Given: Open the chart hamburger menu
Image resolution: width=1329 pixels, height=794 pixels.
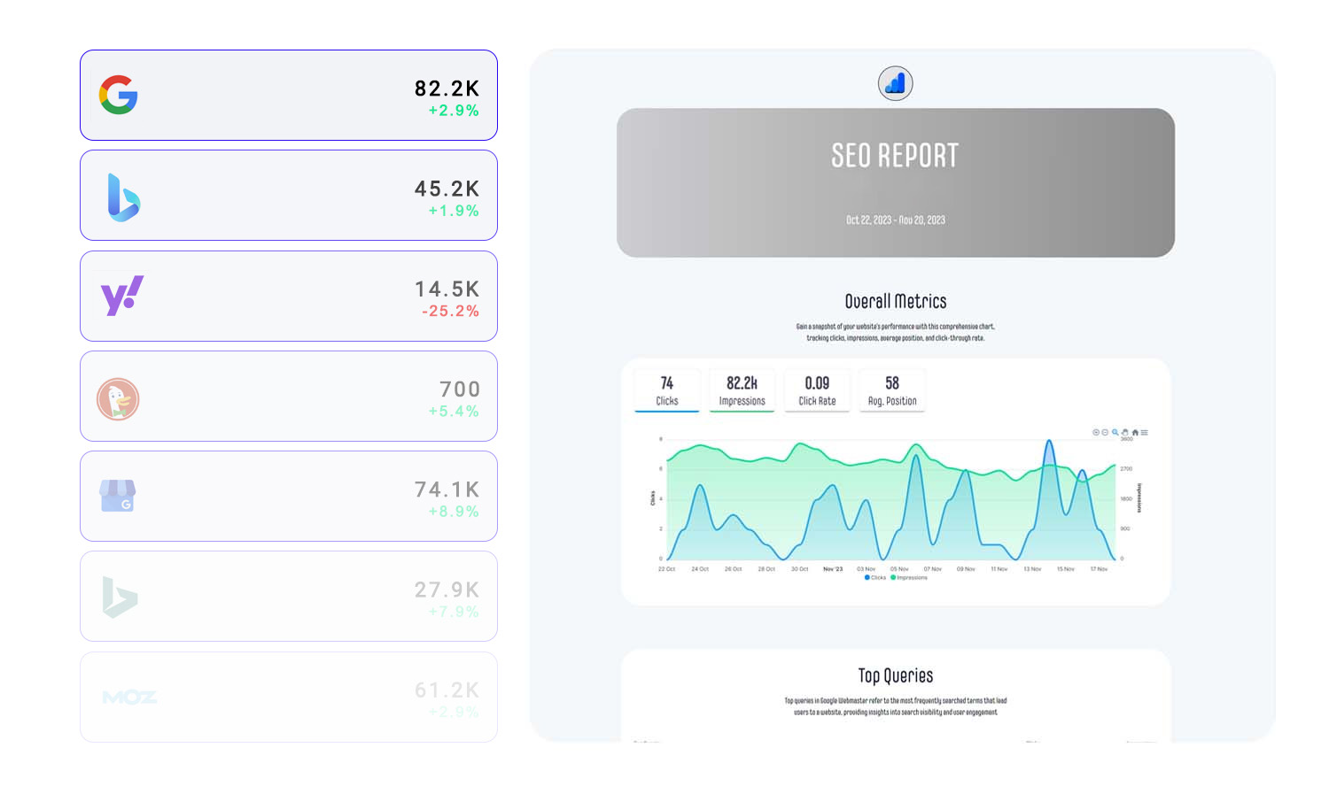Looking at the screenshot, I should (x=1145, y=433).
